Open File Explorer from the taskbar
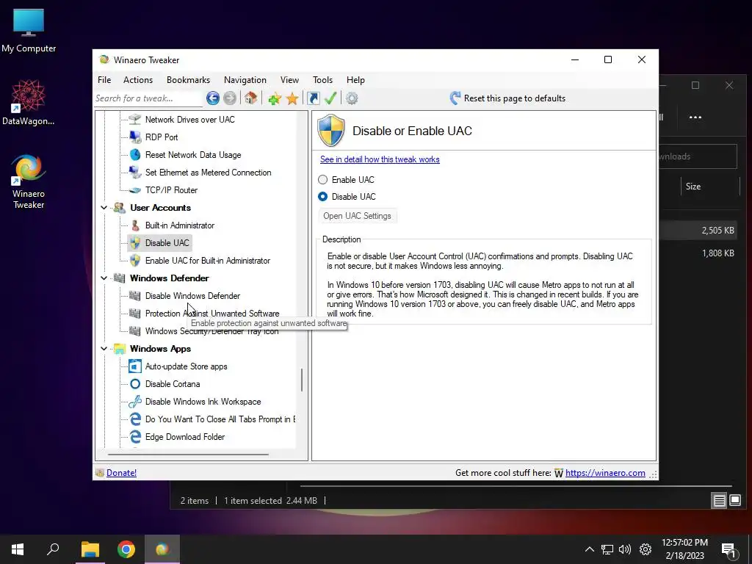 click(90, 549)
